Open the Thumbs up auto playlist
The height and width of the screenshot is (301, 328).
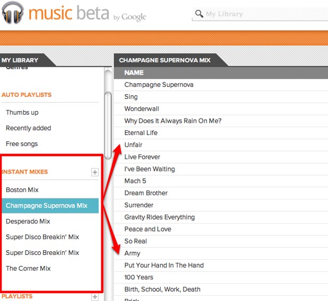[x=22, y=112]
